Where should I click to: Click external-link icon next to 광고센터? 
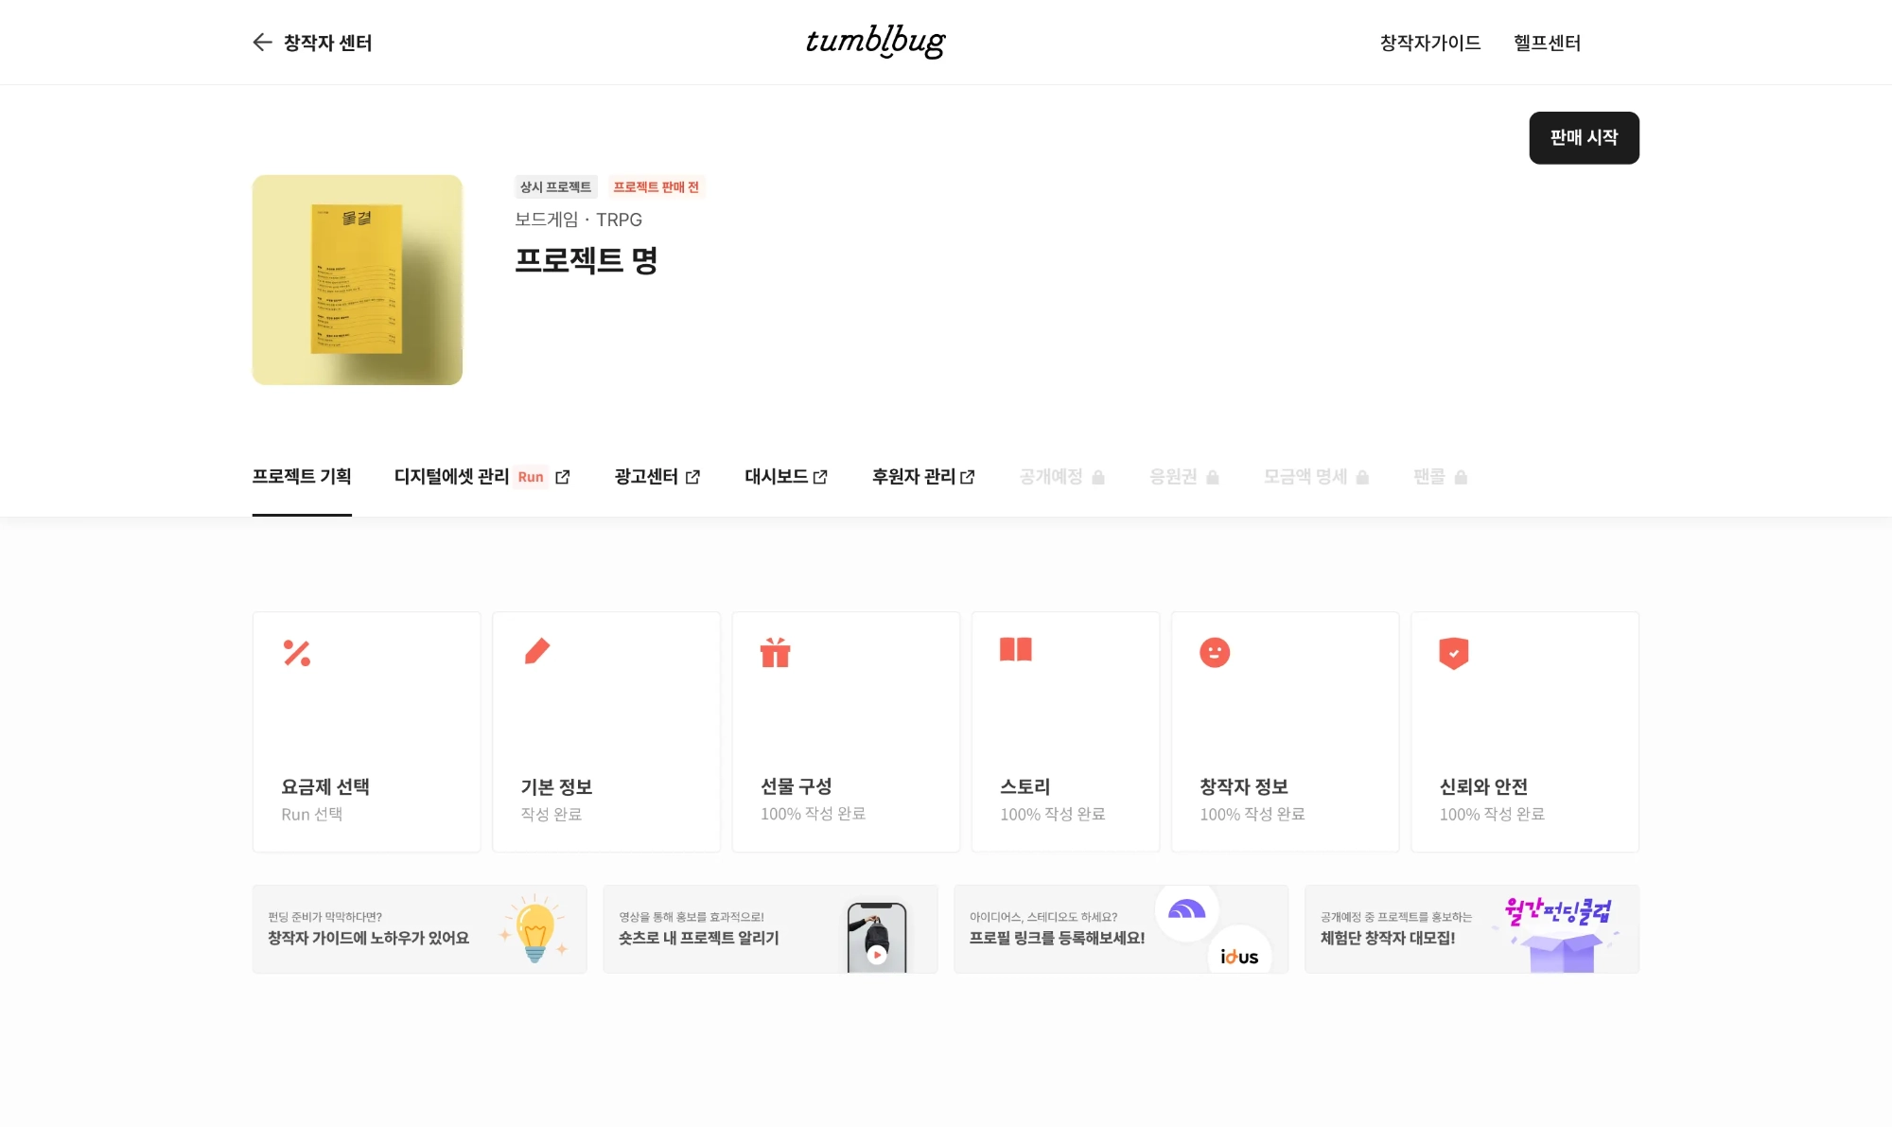pyautogui.click(x=692, y=477)
